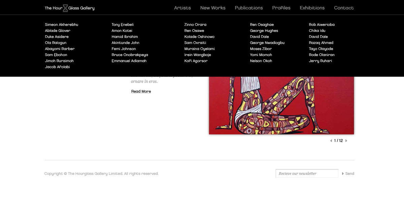Open Moses Zibor's artist page
Screen dimensions: 404x198
click(x=261, y=49)
